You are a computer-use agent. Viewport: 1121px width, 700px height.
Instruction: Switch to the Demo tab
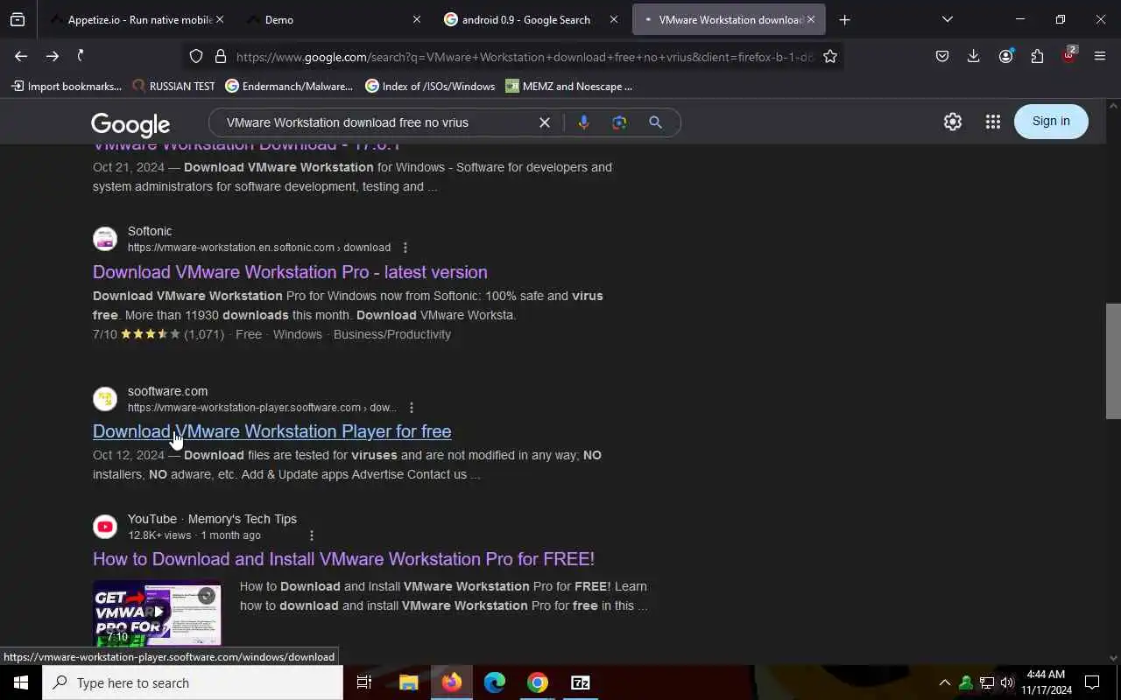point(333,19)
